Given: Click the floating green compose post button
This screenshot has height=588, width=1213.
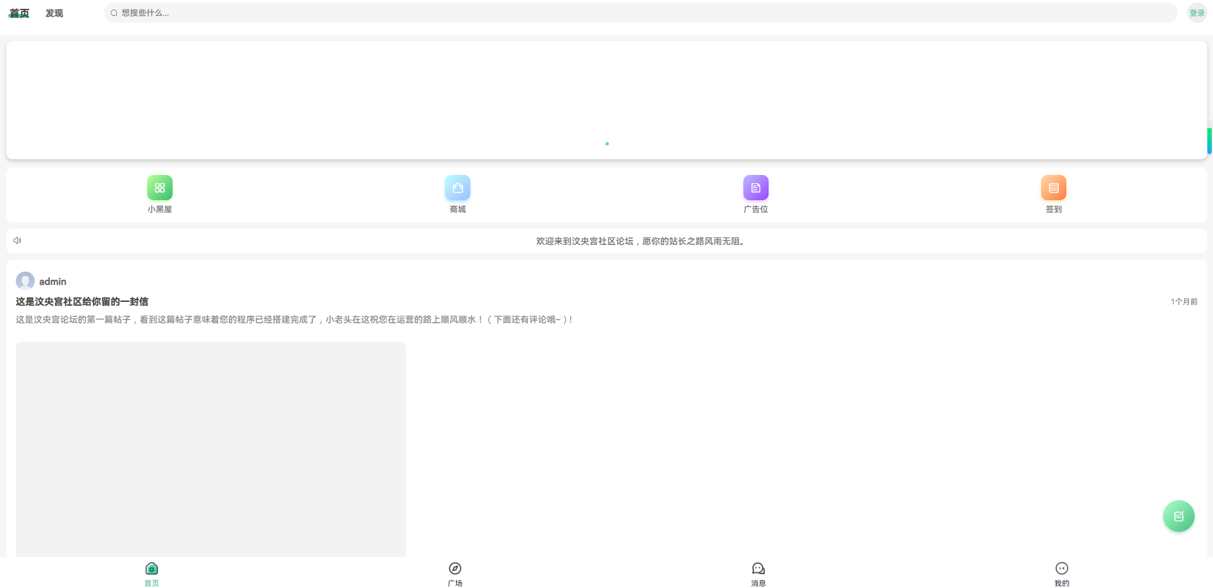Looking at the screenshot, I should (x=1178, y=516).
